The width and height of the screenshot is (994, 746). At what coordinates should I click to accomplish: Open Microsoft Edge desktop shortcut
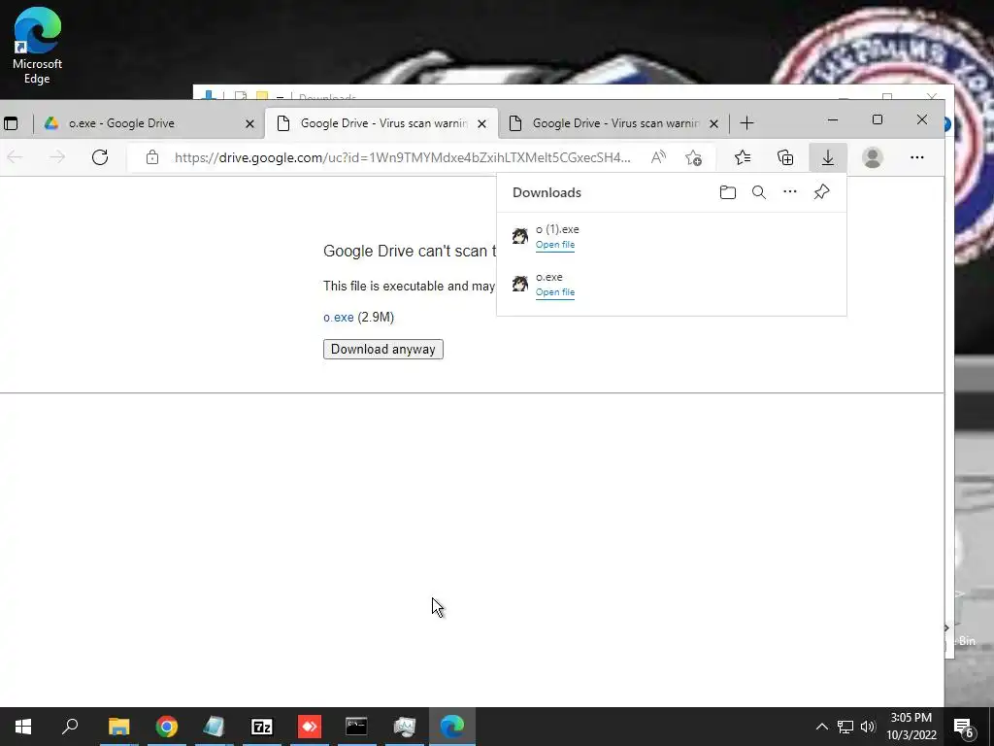tap(37, 46)
